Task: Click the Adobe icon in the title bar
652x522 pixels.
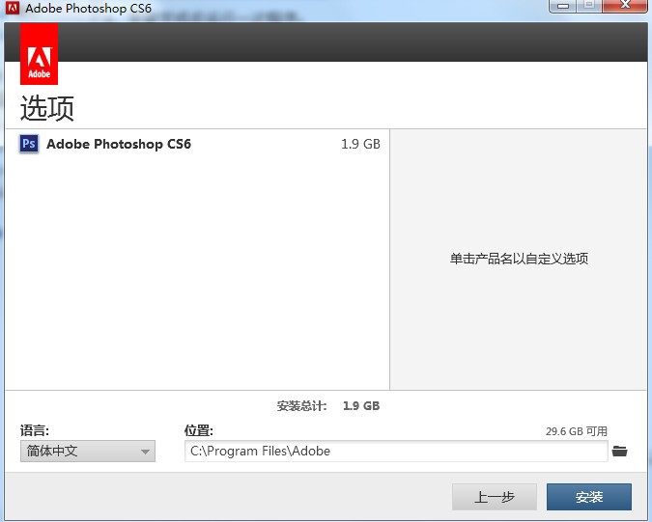Action: [x=13, y=8]
